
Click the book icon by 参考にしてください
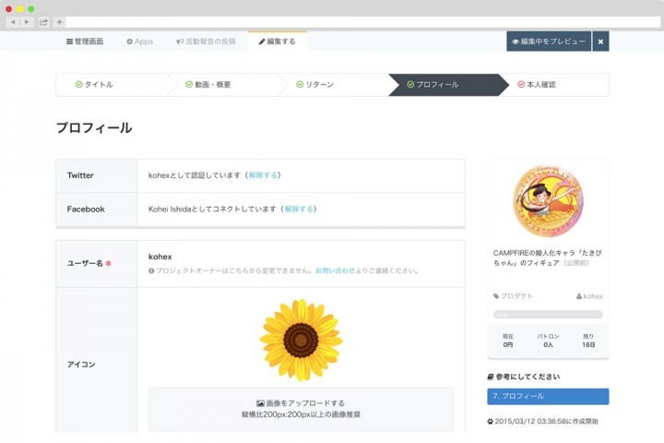[491, 377]
